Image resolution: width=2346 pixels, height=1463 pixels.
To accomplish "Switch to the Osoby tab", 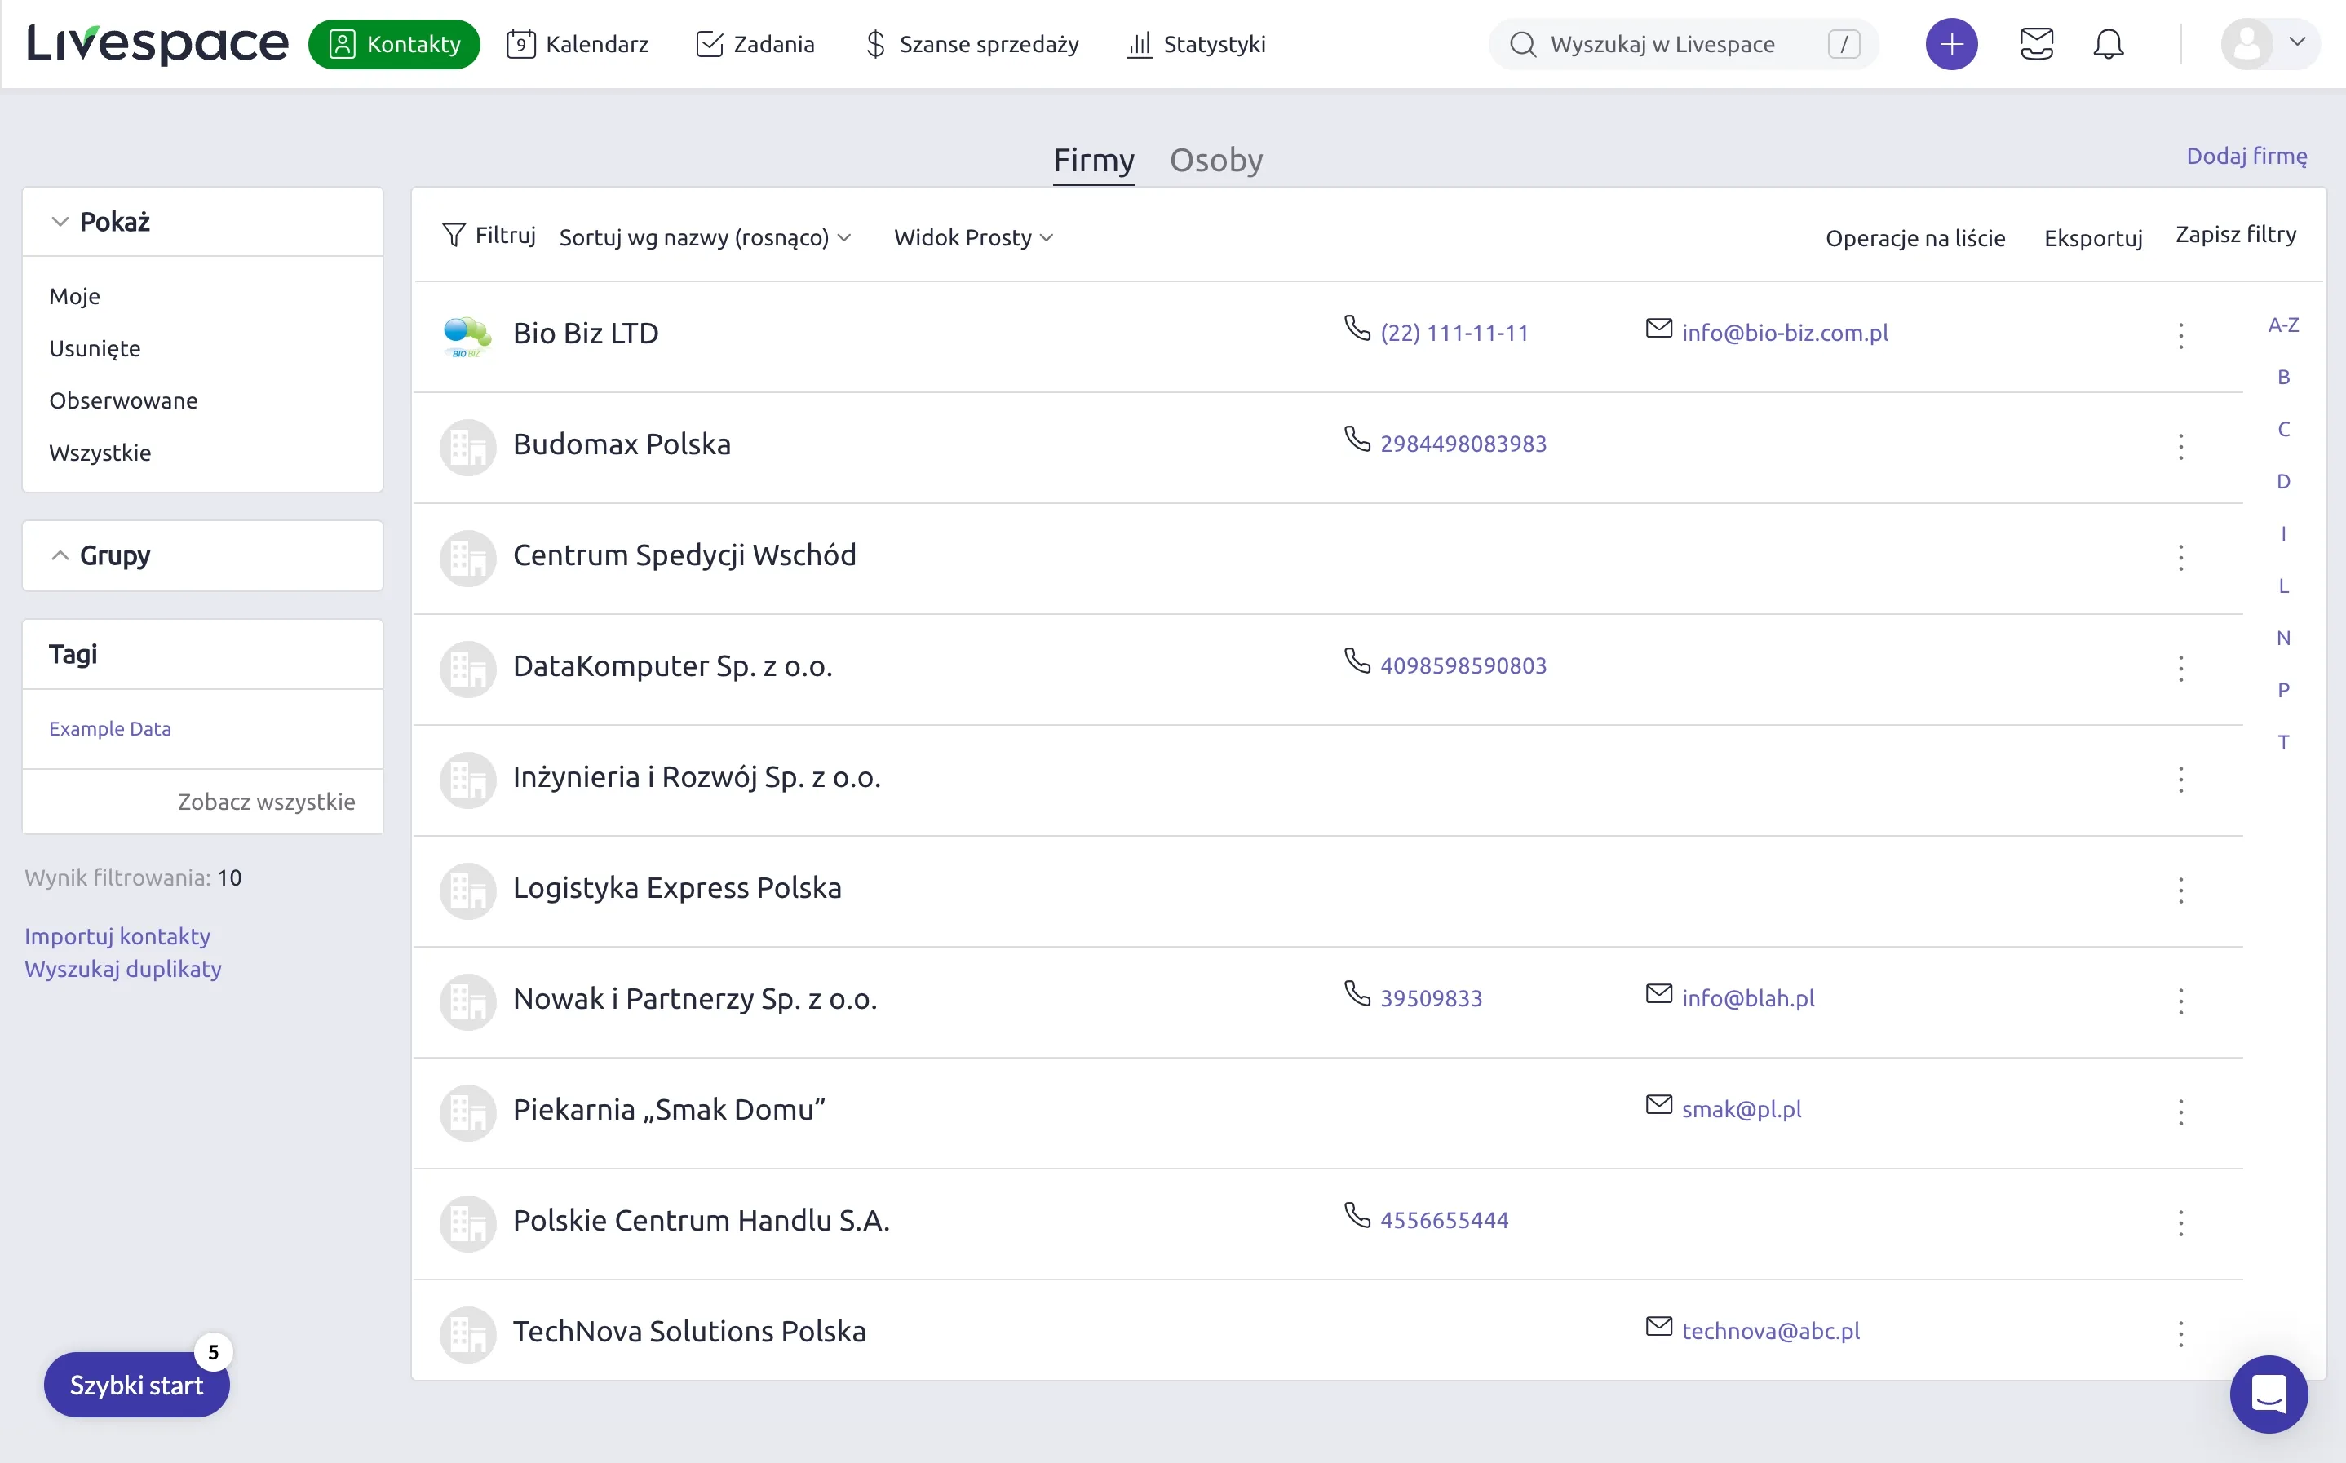I will coord(1215,160).
